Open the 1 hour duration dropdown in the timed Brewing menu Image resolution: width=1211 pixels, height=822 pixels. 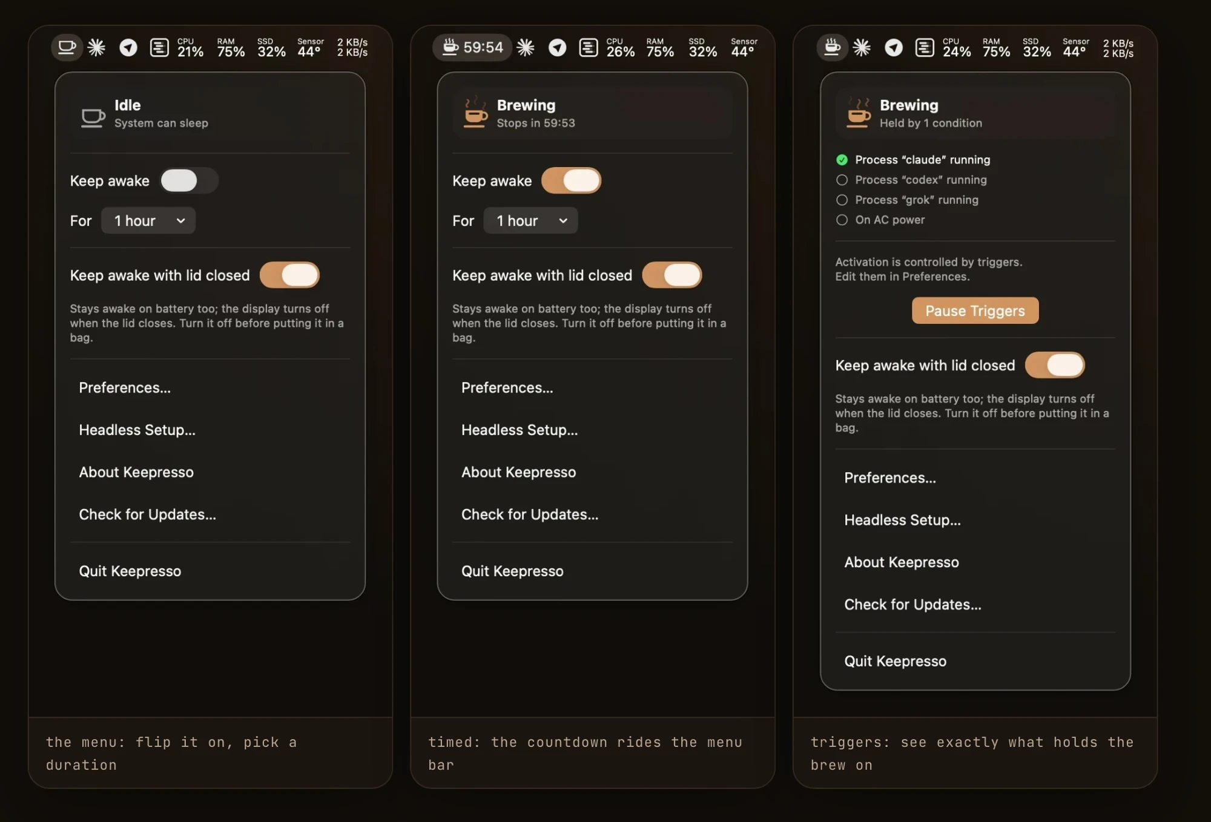531,220
